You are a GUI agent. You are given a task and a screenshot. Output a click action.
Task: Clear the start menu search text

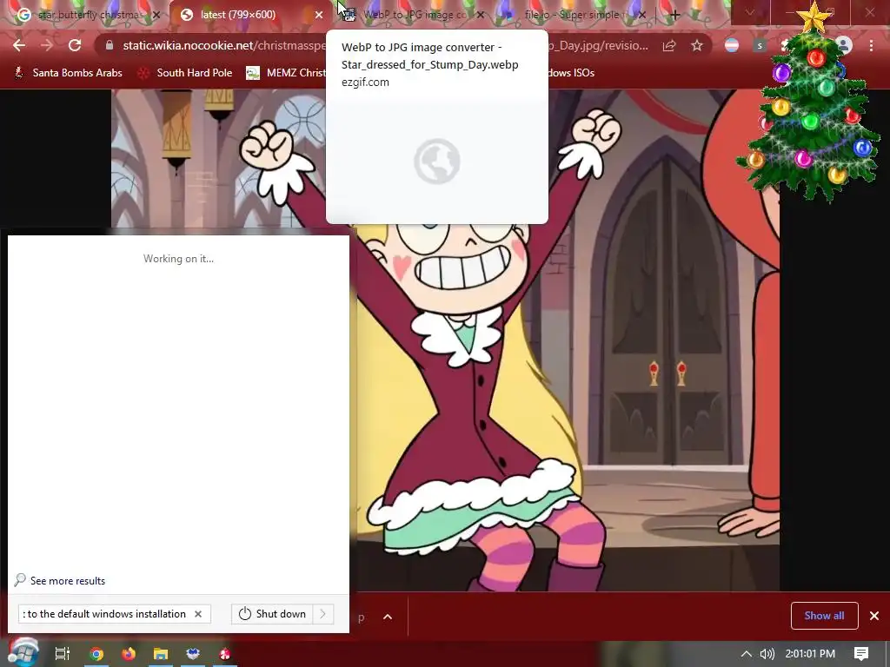pyautogui.click(x=198, y=614)
